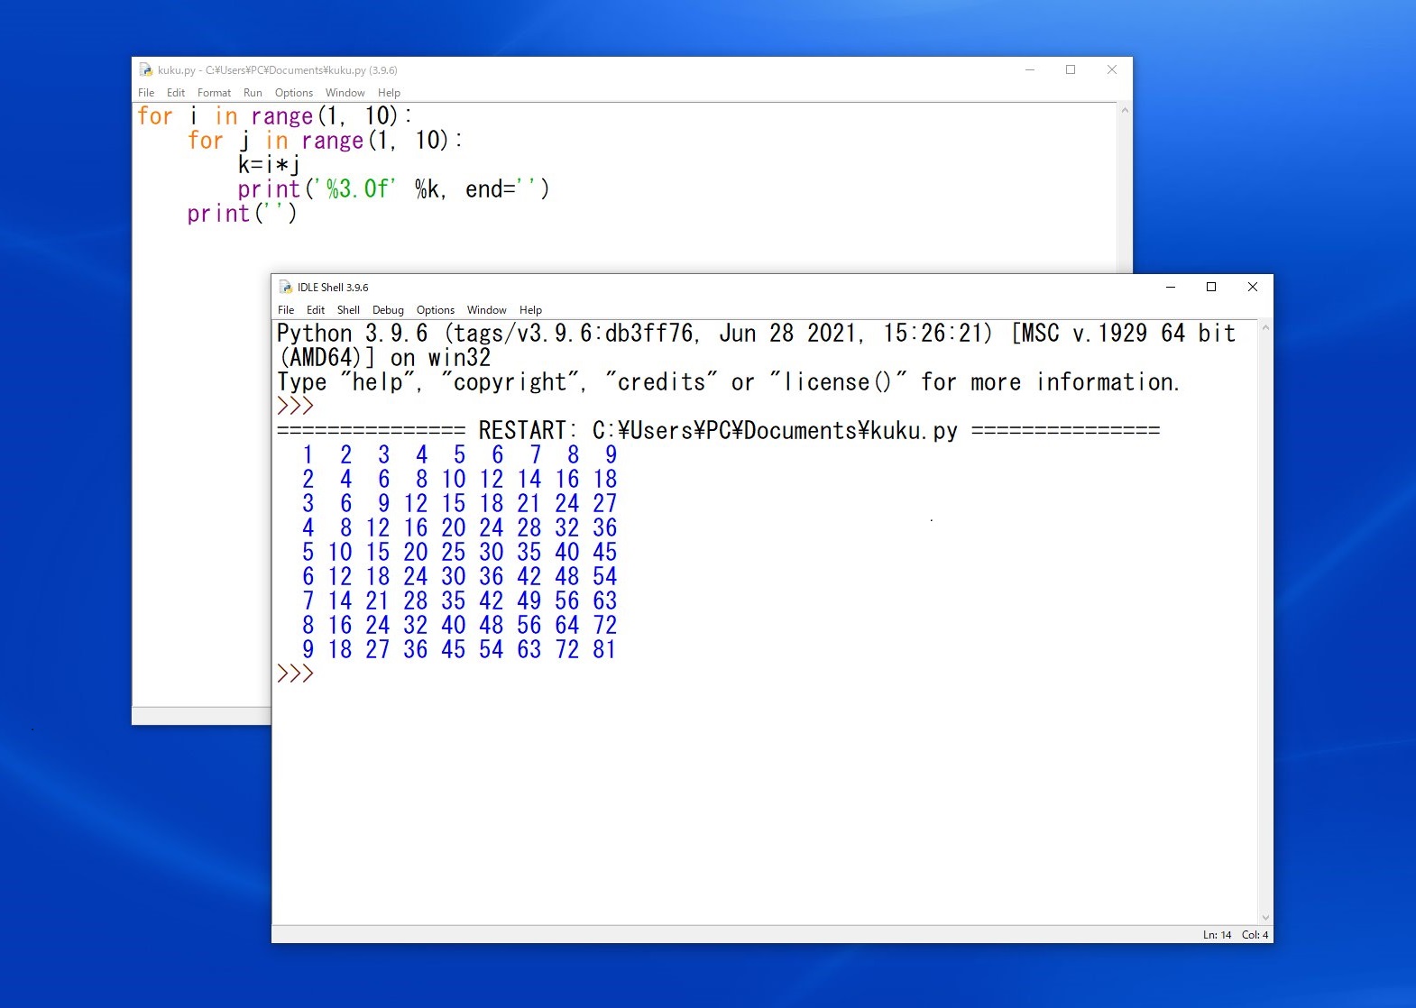Viewport: 1416px width, 1008px height.
Task: Close the kuku.py editor window
Action: (1111, 70)
